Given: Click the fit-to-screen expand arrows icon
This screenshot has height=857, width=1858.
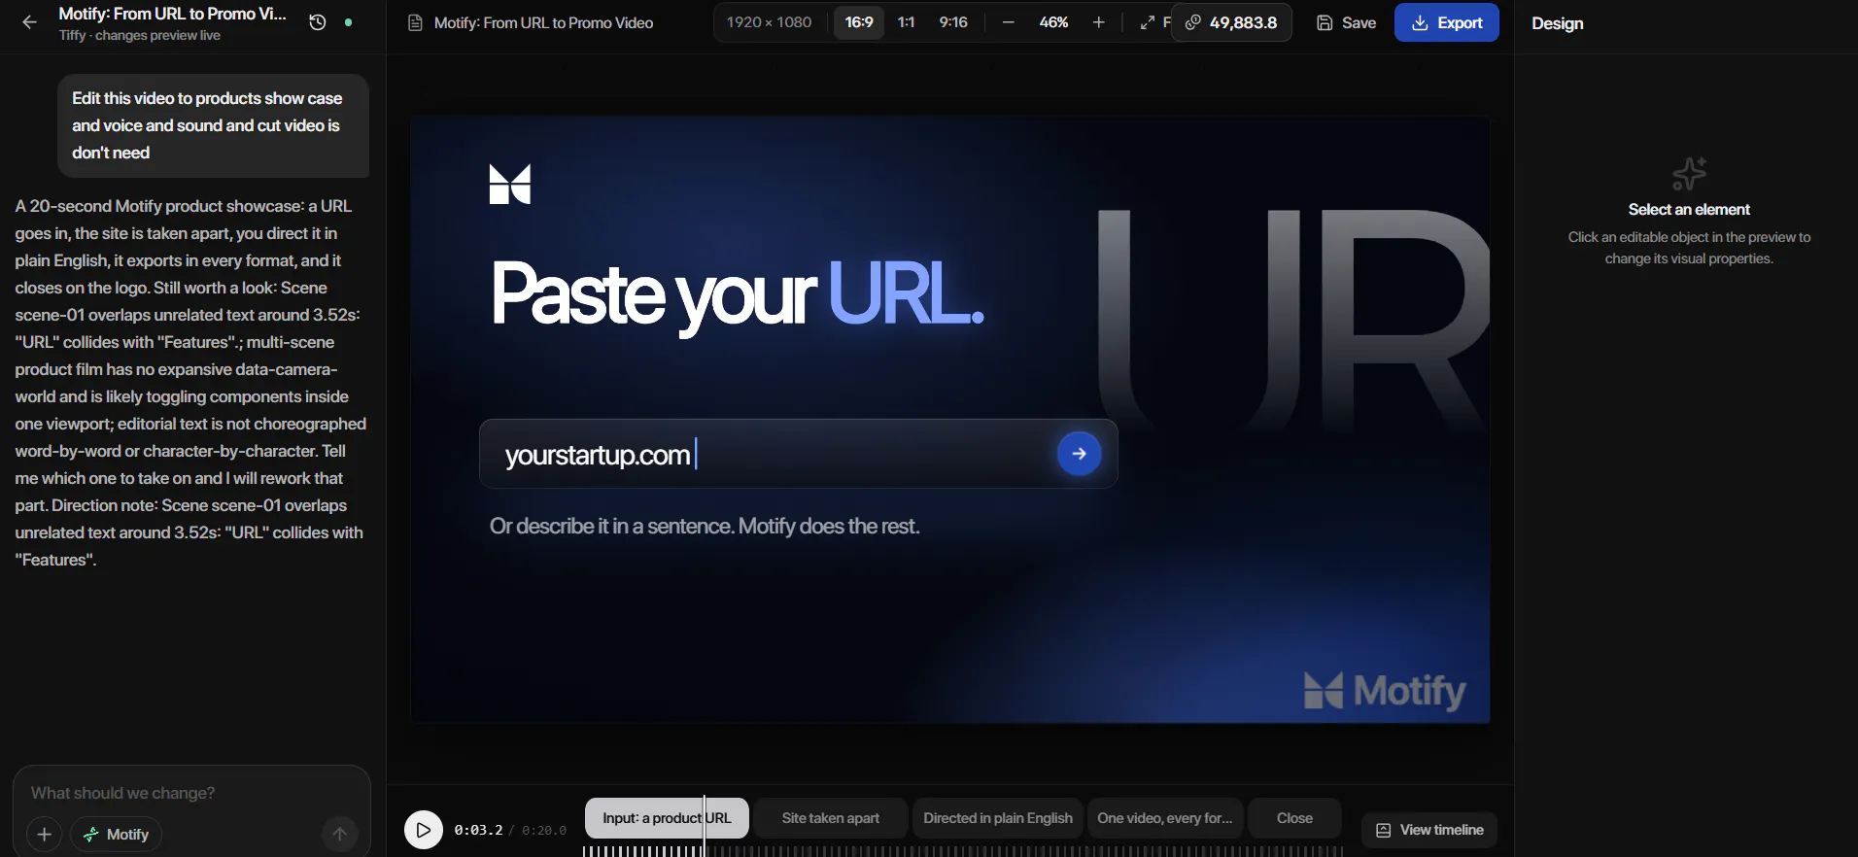Looking at the screenshot, I should (x=1148, y=22).
